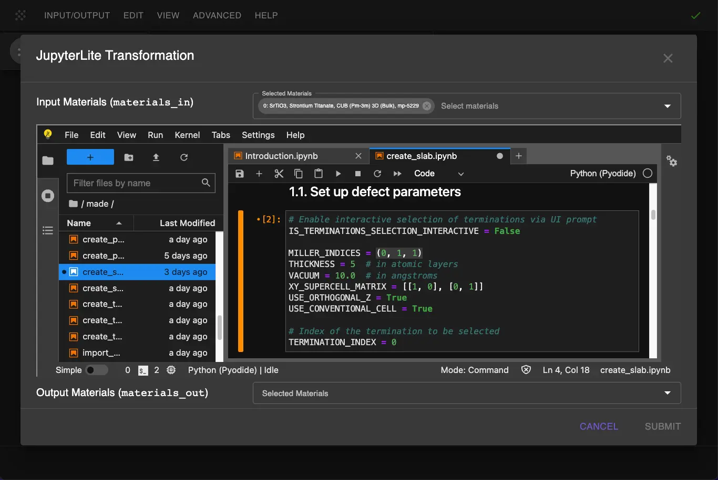This screenshot has width=718, height=480.
Task: Paste cells from the clipboard
Action: click(x=319, y=174)
